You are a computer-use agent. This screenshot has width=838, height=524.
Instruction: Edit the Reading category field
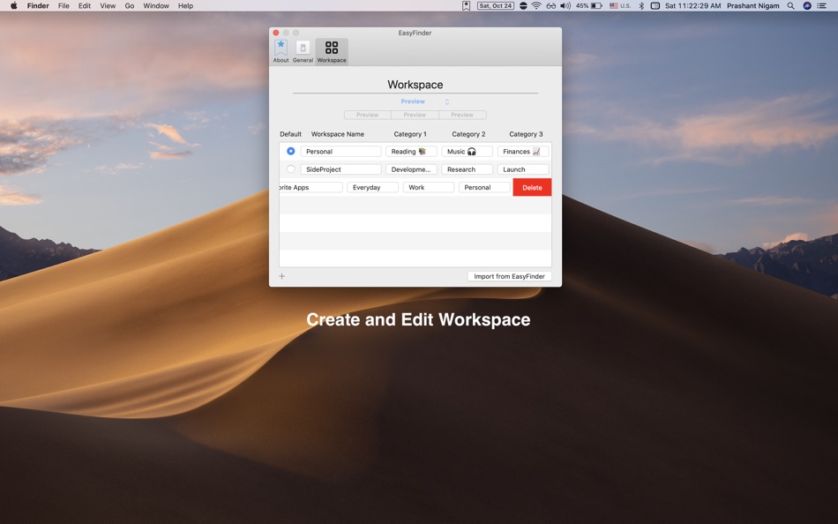pyautogui.click(x=412, y=152)
